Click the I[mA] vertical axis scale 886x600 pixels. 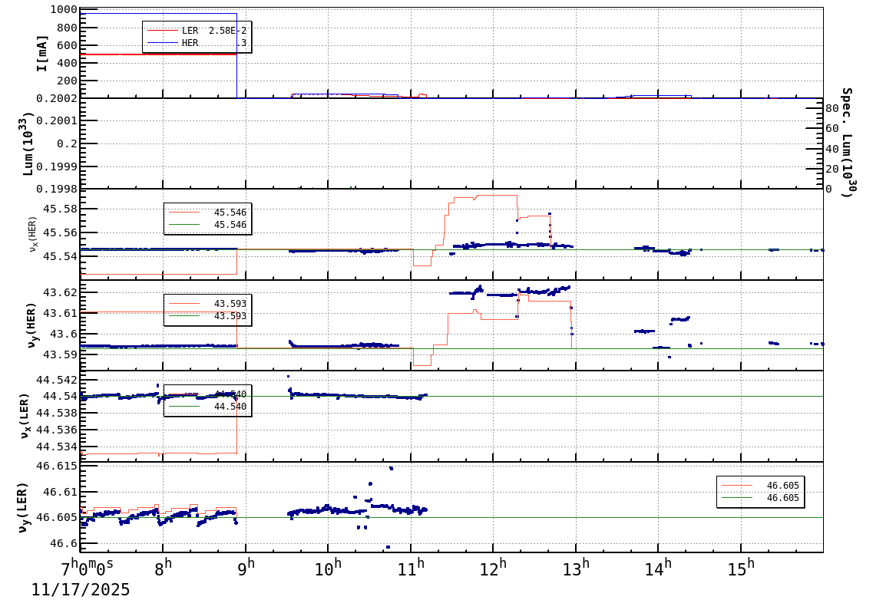pos(43,52)
